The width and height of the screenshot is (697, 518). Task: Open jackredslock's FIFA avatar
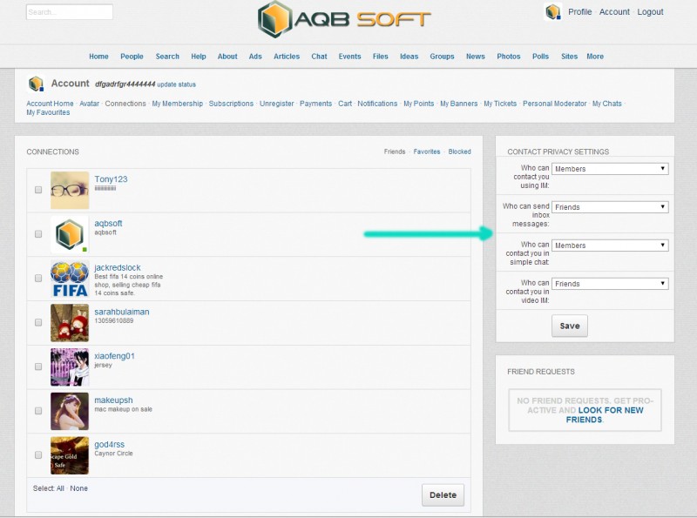pos(70,279)
